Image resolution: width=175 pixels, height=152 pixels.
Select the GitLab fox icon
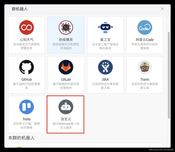[66, 67]
